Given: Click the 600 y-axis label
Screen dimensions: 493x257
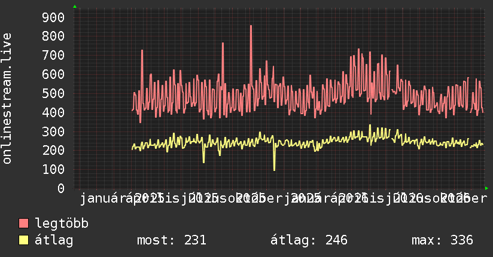Looking at the screenshot, I should (x=53, y=75).
